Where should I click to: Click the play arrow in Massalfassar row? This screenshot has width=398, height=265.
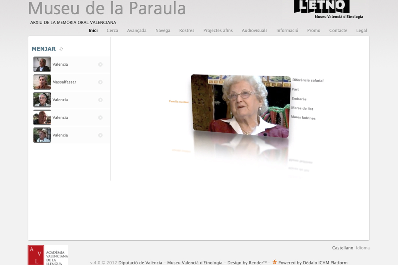pyautogui.click(x=100, y=82)
